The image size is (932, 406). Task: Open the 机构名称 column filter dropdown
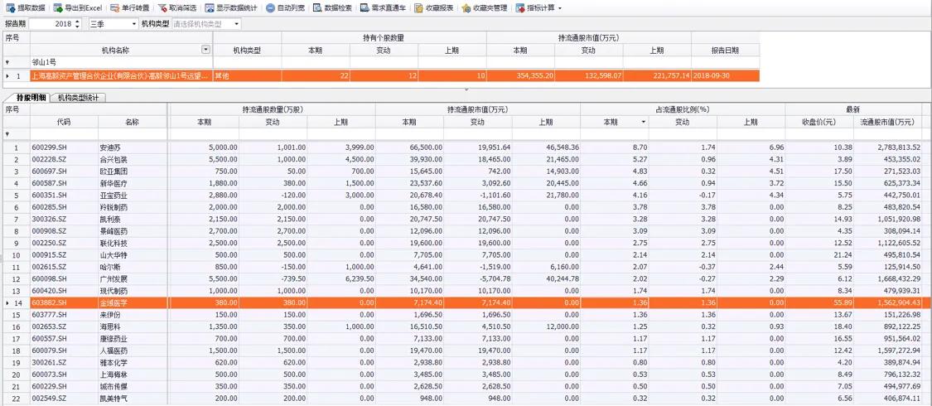[x=206, y=50]
